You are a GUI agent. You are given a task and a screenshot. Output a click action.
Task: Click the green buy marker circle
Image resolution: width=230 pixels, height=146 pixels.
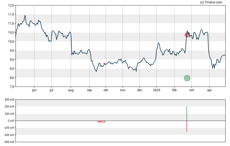(x=187, y=78)
